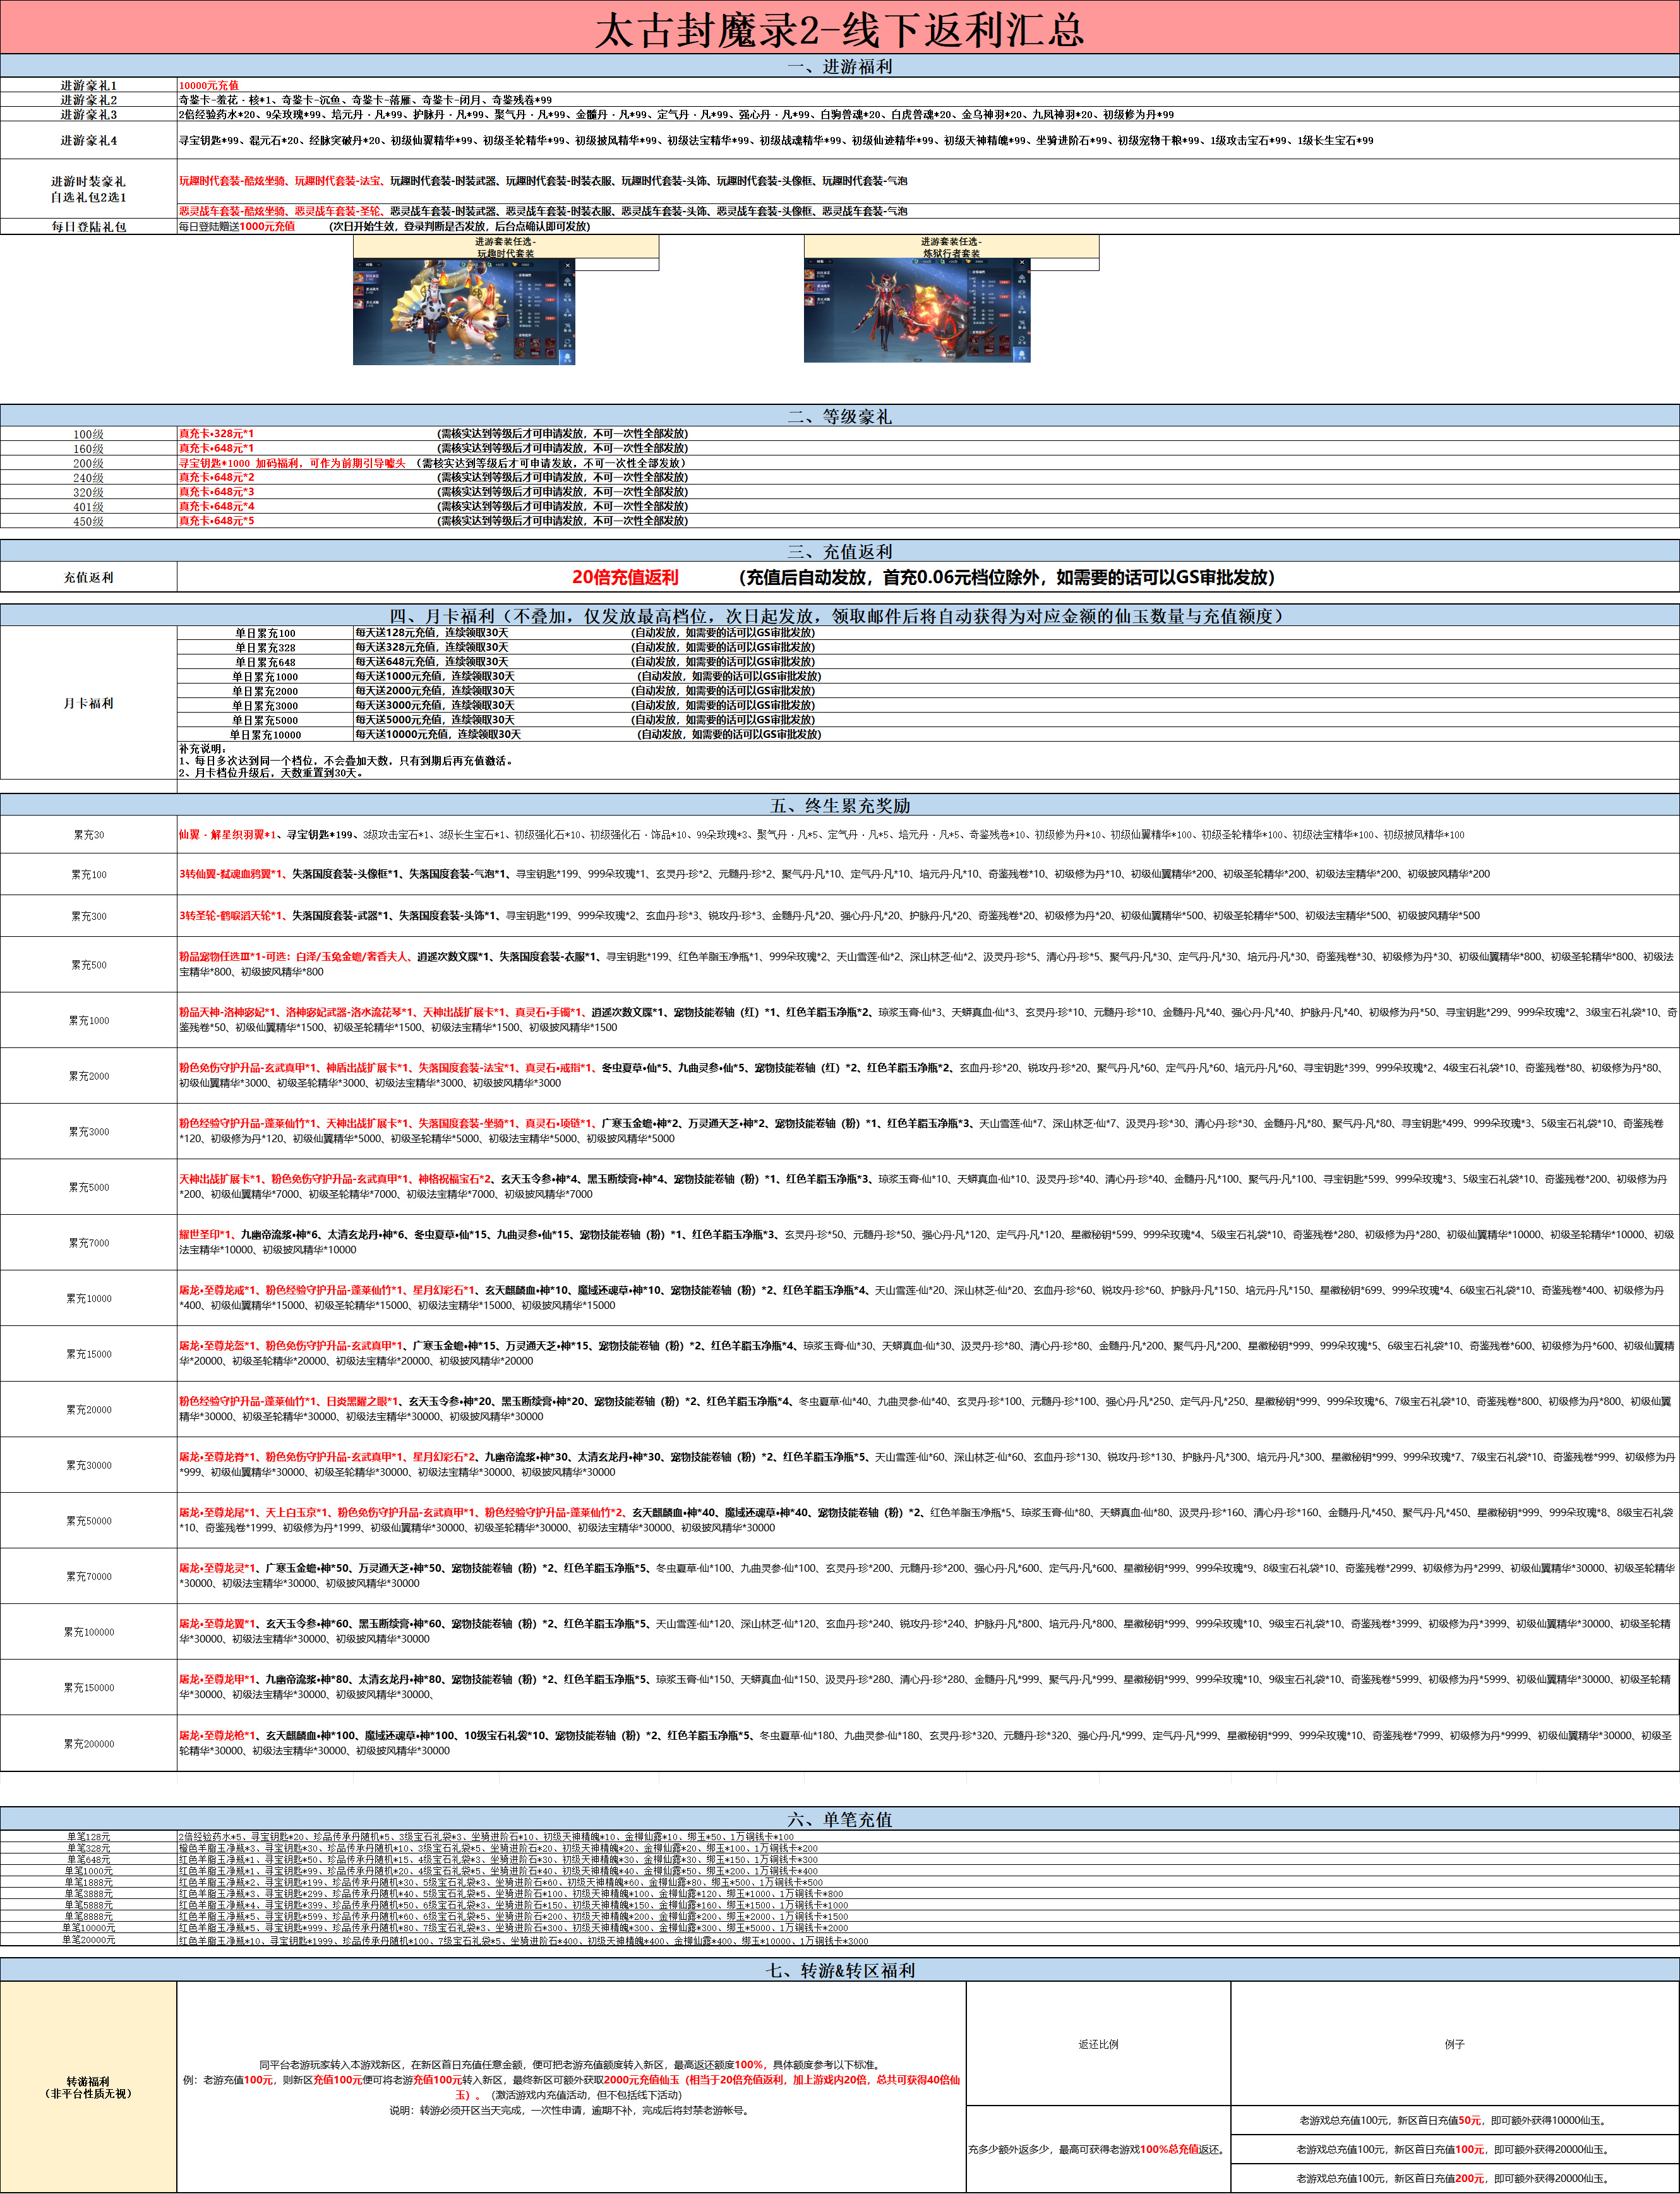Select the 450级 row label
Viewport: 1680px width, 2194px height.
[x=88, y=521]
